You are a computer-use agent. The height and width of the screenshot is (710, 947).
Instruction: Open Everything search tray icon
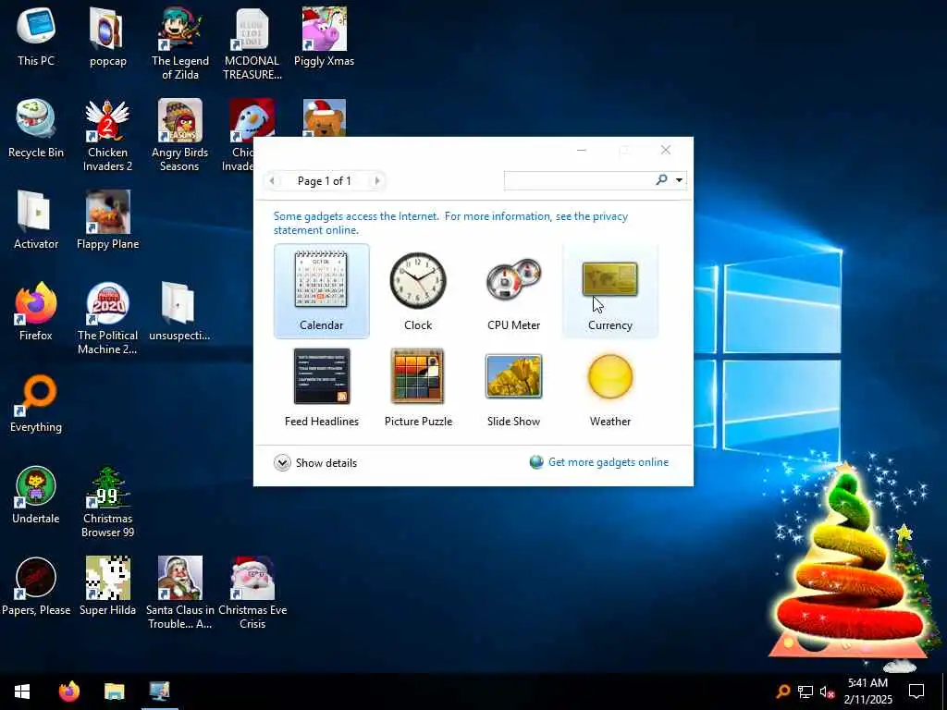(x=782, y=692)
